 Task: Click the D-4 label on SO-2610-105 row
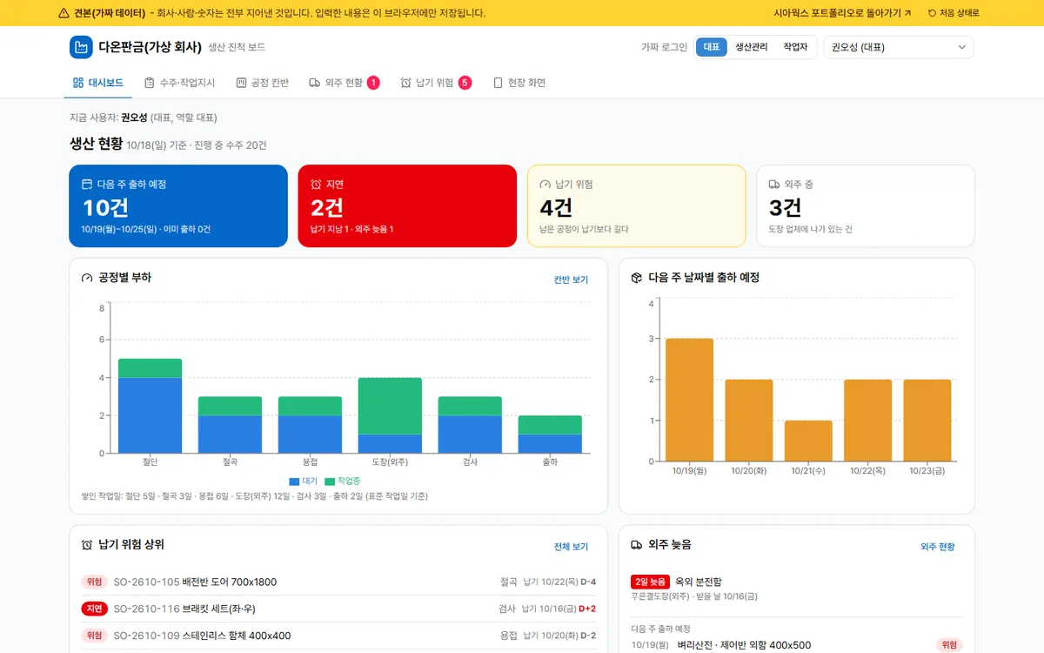point(588,582)
